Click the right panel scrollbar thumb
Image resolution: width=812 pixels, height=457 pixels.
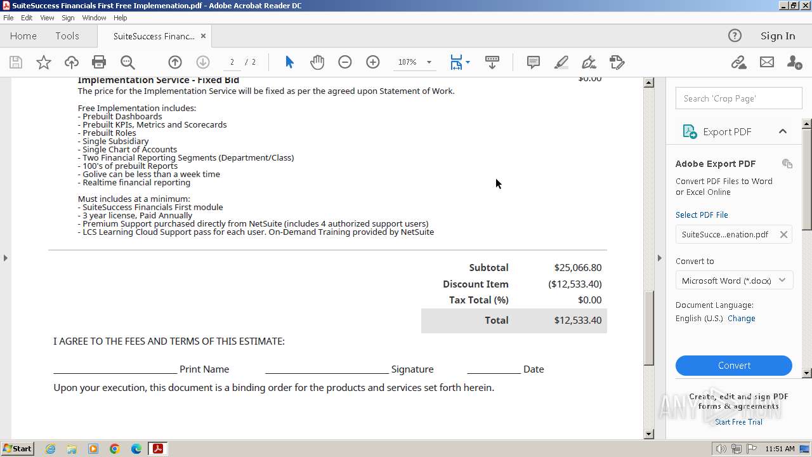807,178
